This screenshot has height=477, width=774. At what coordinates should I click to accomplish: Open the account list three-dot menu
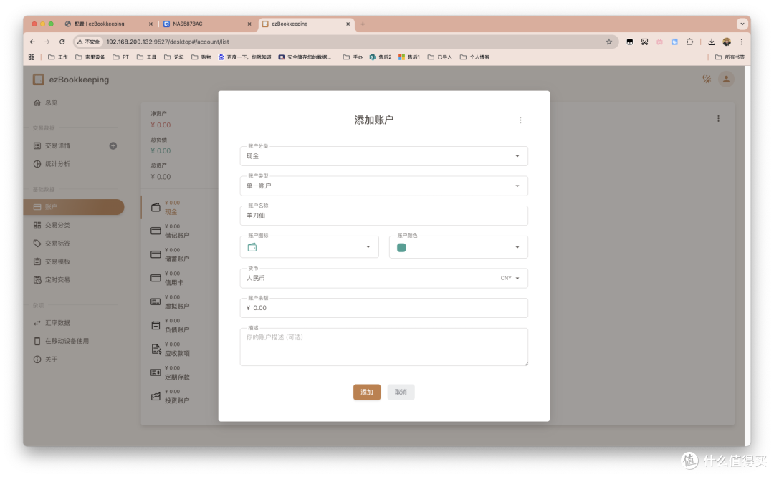point(718,118)
